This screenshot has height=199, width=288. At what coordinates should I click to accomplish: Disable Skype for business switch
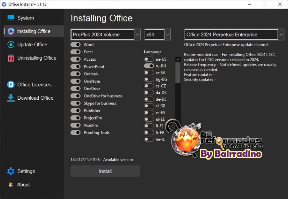(76, 103)
